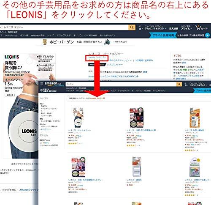
Task: Open the レオニス オートメジャー product title link
Action: (80, 130)
